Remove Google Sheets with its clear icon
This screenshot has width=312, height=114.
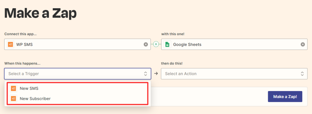[x=303, y=44]
